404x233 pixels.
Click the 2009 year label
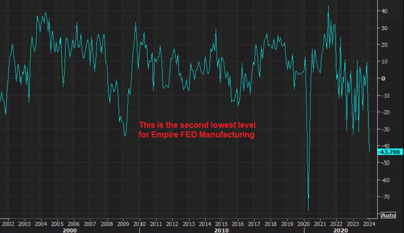(123, 224)
